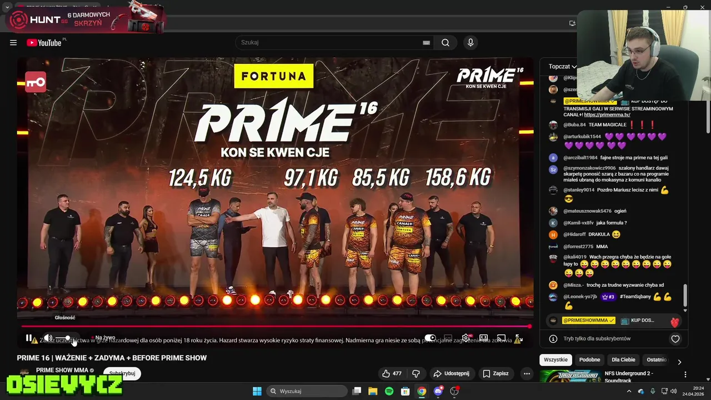Show hidden system tray icons
The width and height of the screenshot is (711, 400).
[x=629, y=392]
